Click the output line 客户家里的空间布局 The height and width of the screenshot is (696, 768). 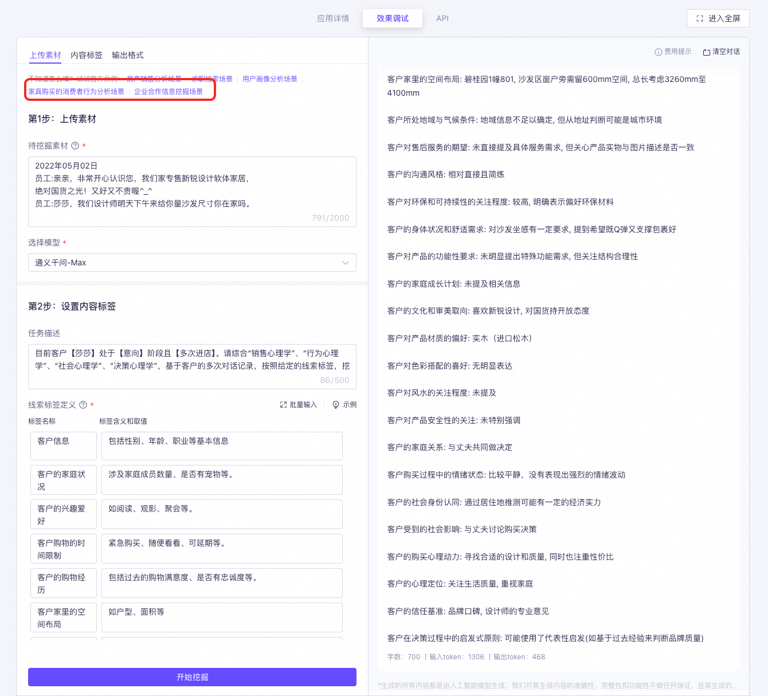[x=547, y=86]
